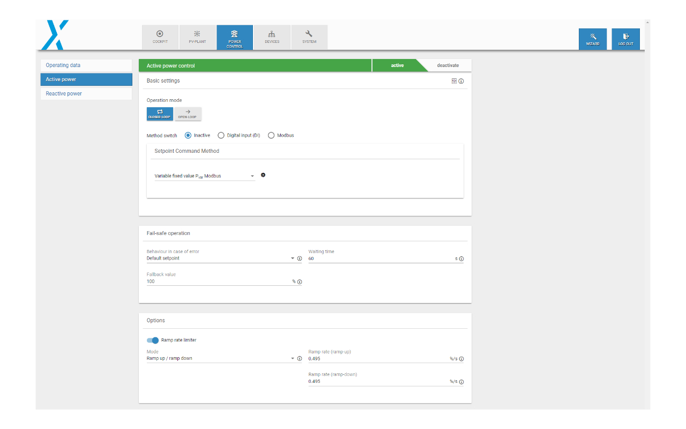Screen dimensions: 686x429
Task: Disable the Ramp rate limiter switch
Action: (153, 340)
